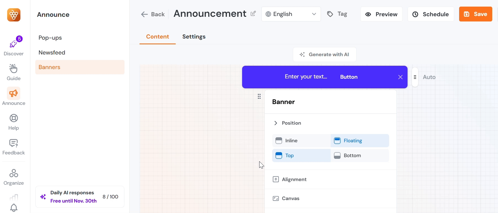Open the Organize section icon

point(14,173)
